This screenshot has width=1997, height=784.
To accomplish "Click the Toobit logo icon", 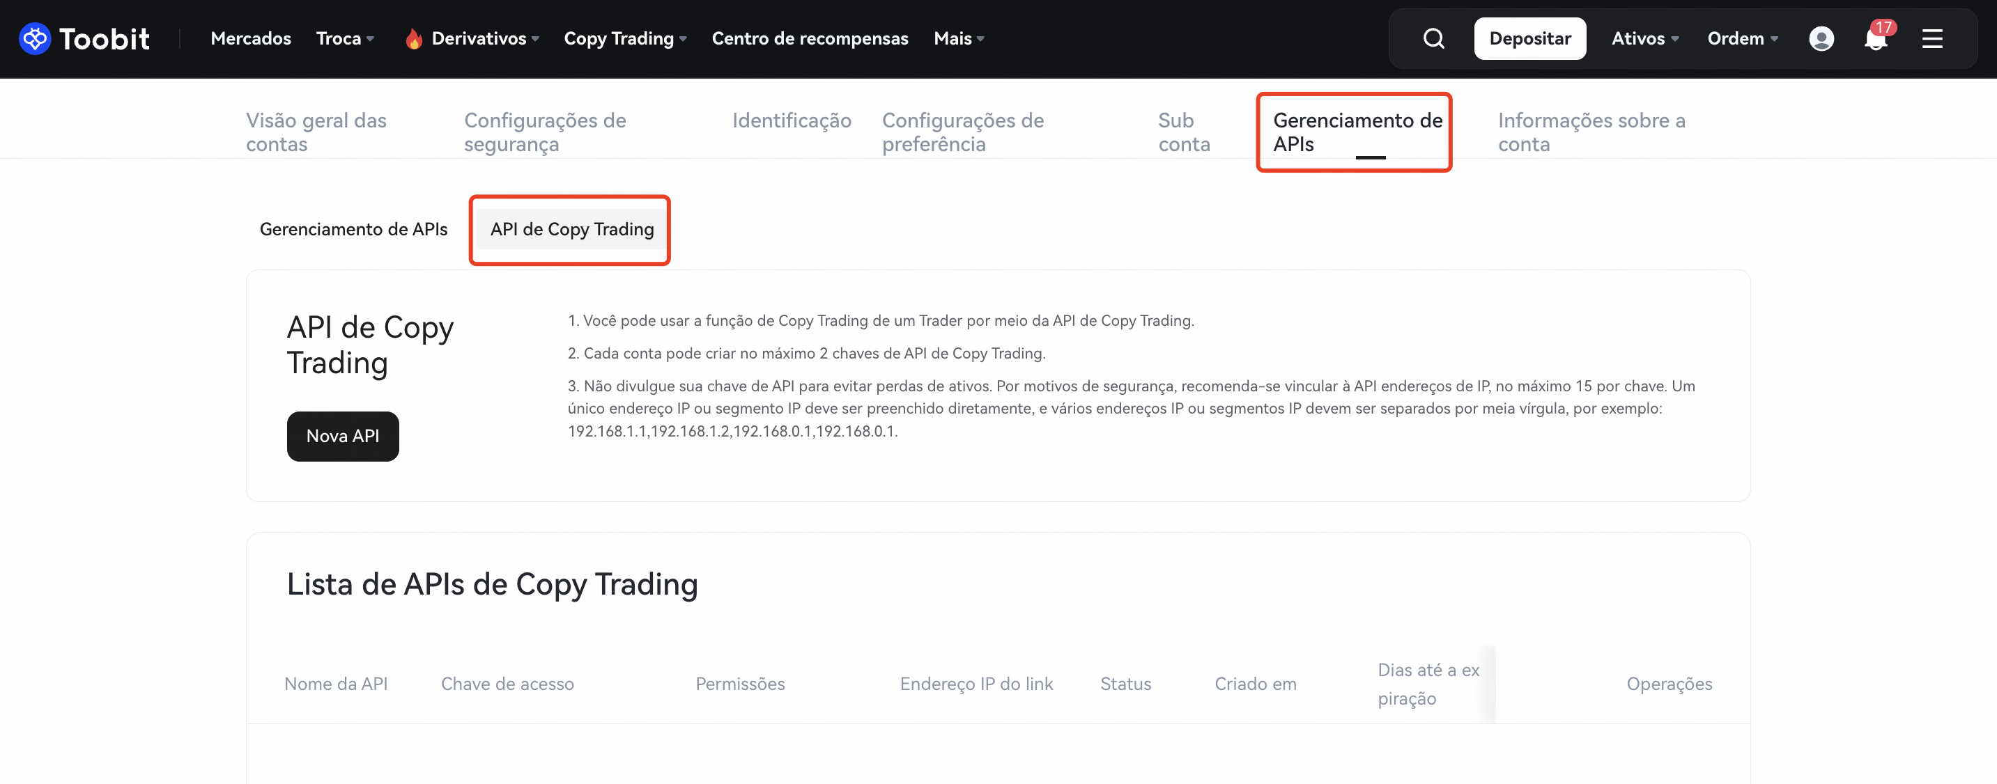I will [x=35, y=39].
